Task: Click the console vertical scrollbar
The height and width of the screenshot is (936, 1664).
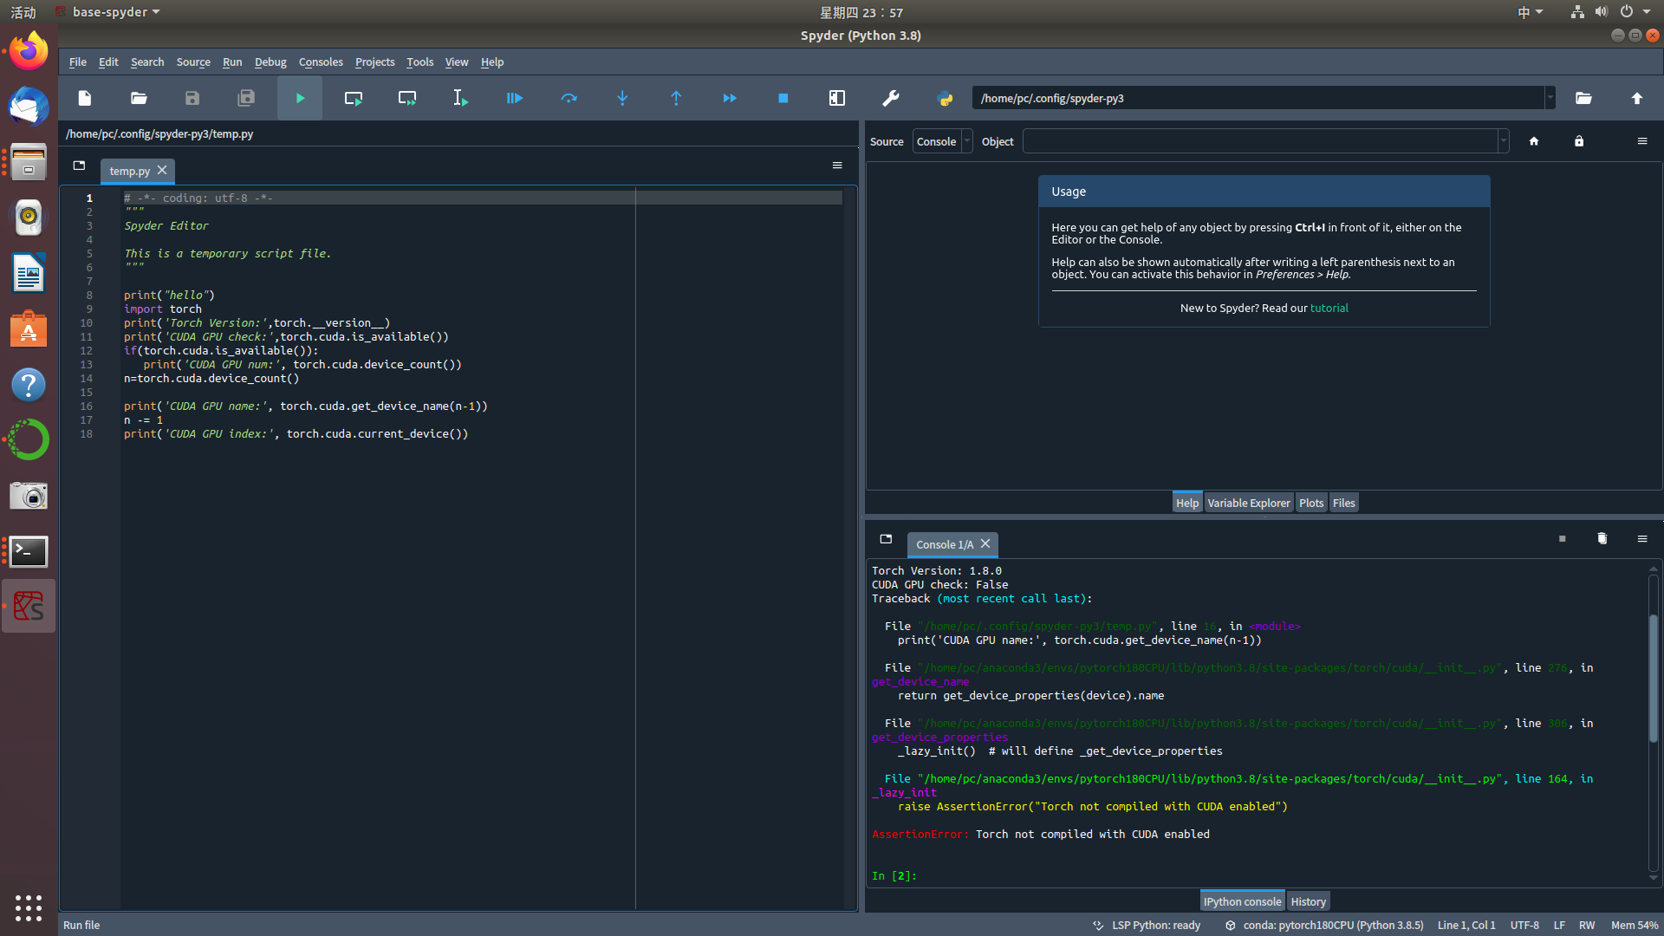Action: [1654, 679]
